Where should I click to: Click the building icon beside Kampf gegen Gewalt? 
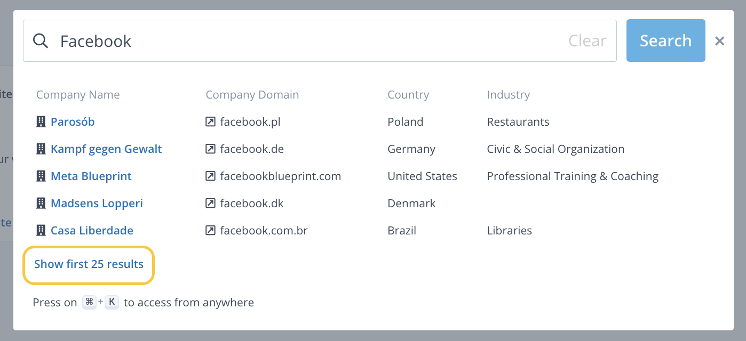41,149
